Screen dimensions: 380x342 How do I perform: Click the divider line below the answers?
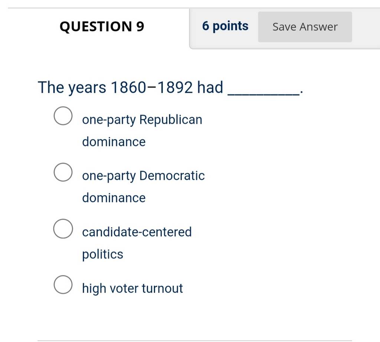194,341
